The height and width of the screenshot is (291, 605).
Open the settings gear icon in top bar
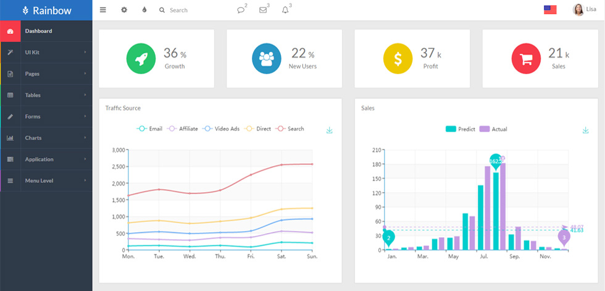point(124,10)
